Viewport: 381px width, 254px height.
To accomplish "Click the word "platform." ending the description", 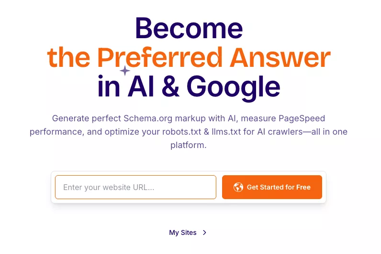I will pos(189,145).
